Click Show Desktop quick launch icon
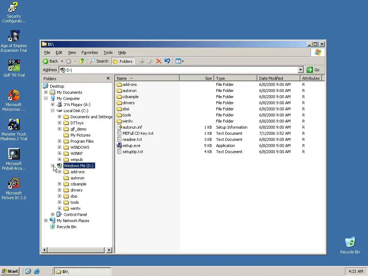Image resolution: width=368 pixels, height=276 pixels. 28,271
